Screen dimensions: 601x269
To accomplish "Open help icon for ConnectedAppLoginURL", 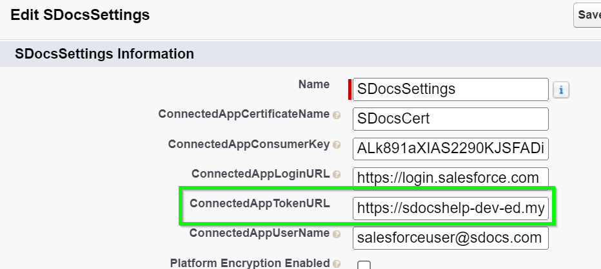I will point(337,174).
